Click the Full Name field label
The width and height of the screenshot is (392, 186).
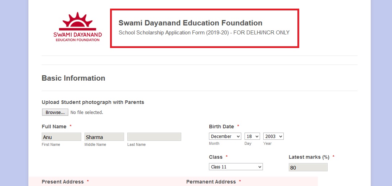[x=54, y=127]
